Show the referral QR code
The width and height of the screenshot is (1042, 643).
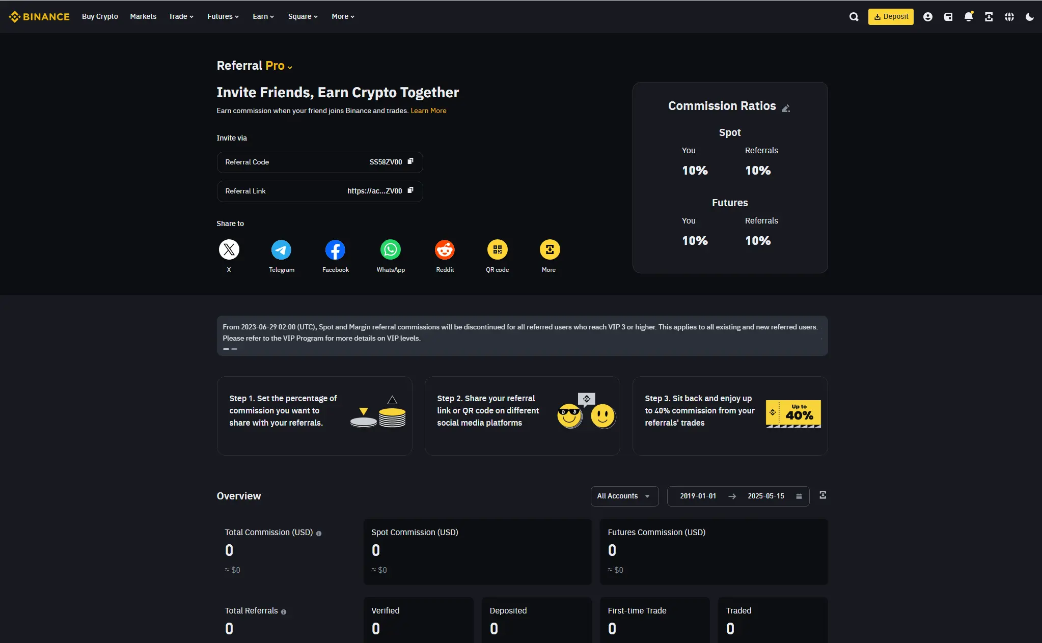click(x=497, y=250)
